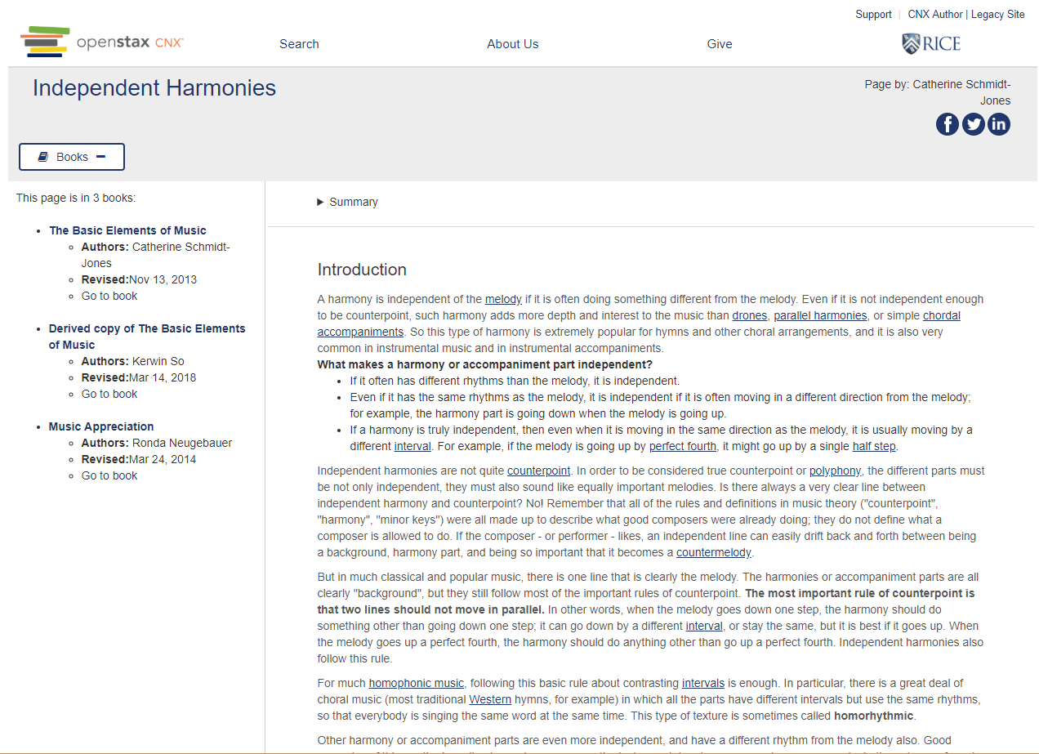Open the Support link

point(873,14)
